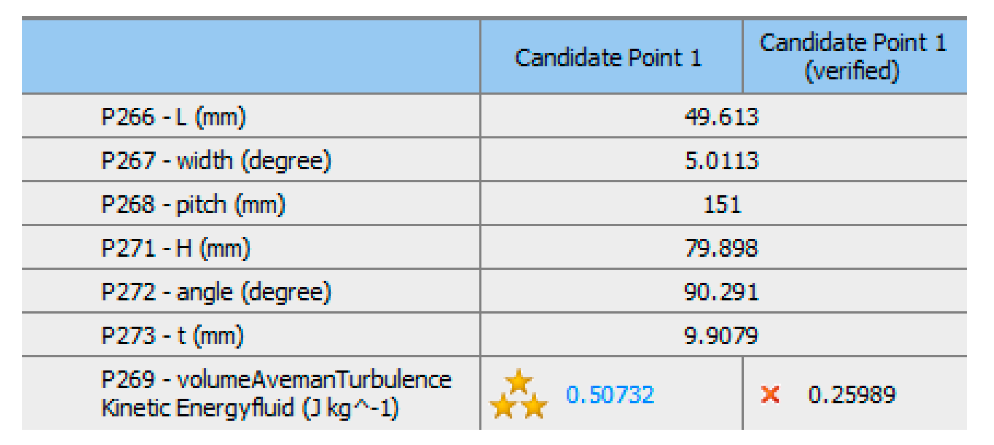The width and height of the screenshot is (994, 445).
Task: Select the P269 Turbulence Kinetic Energy row label
Action: click(x=276, y=393)
